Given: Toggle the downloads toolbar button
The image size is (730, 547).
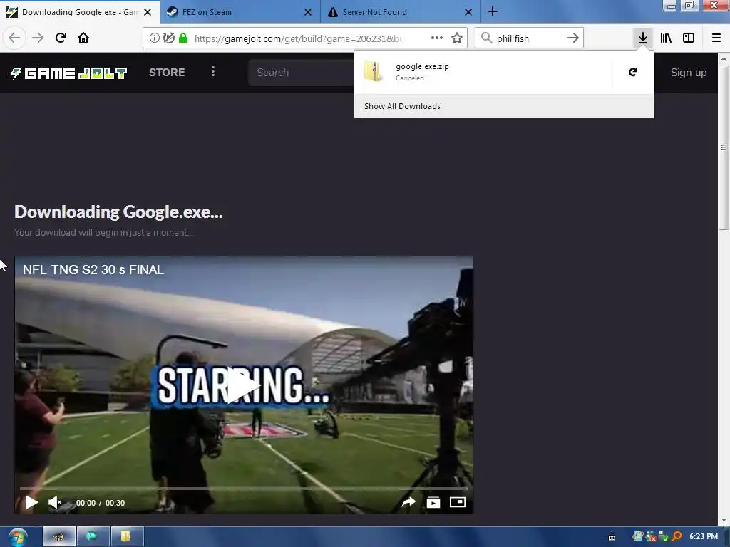Looking at the screenshot, I should coord(643,38).
